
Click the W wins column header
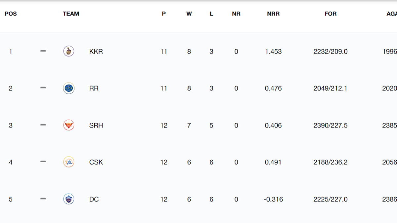[x=189, y=14]
